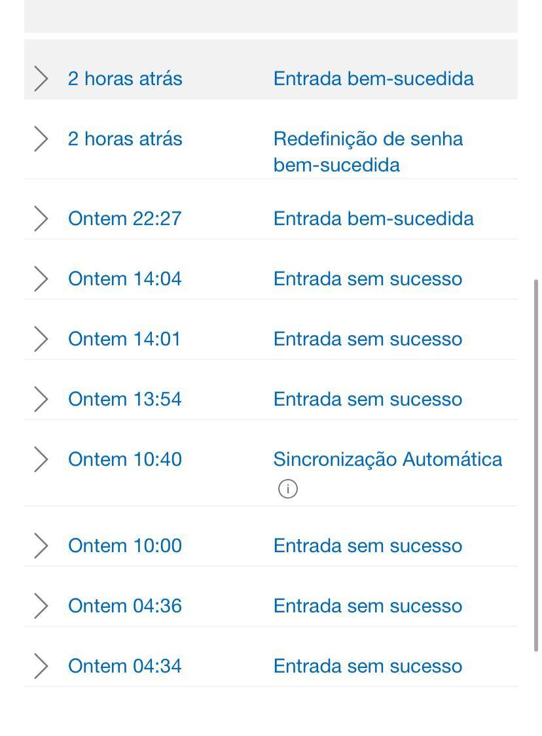Open info icon under Sincronização Automática

pyautogui.click(x=287, y=489)
